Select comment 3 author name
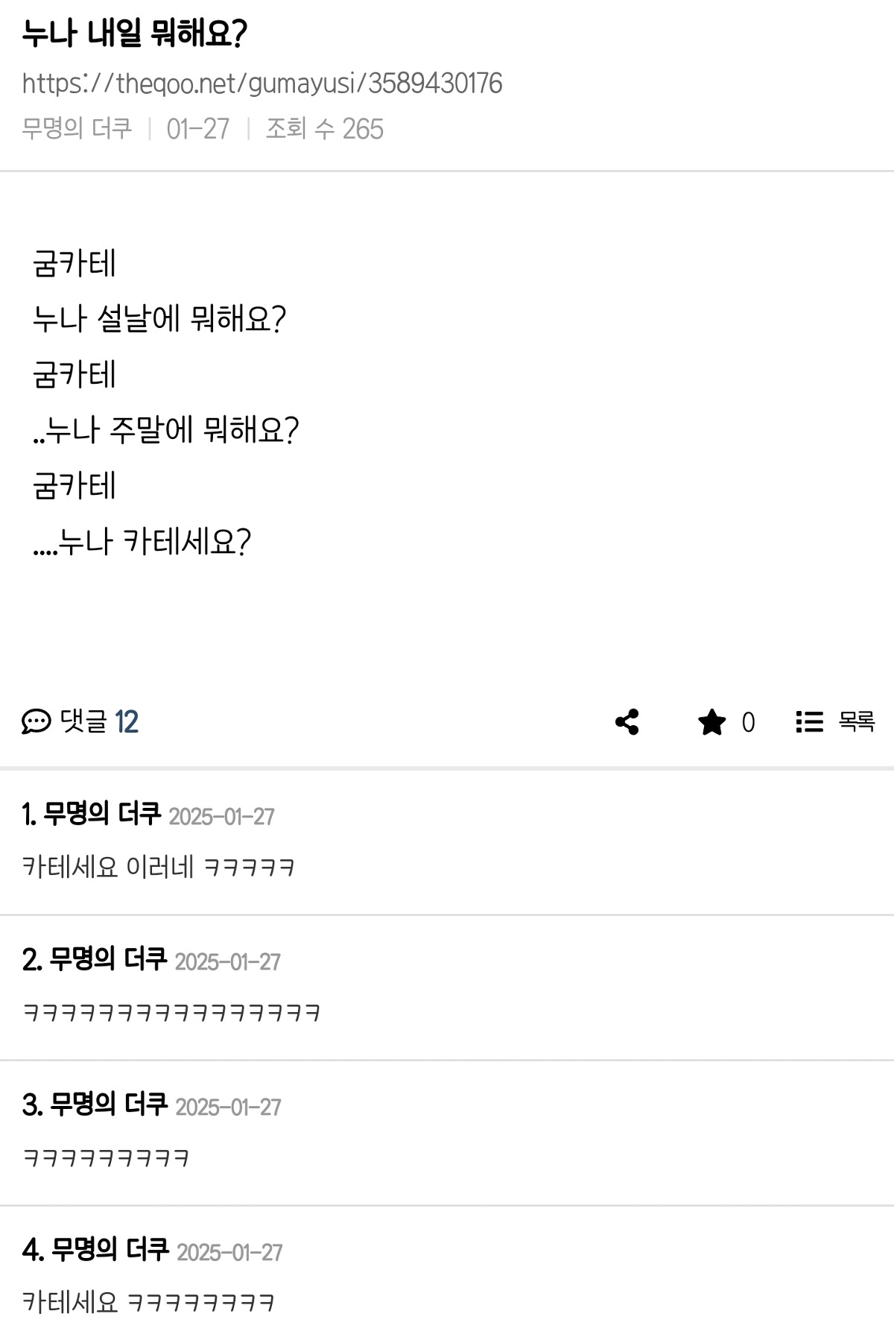The height and width of the screenshot is (1340, 894). point(109,1104)
